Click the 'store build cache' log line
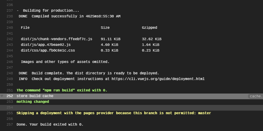The width and height of the screenshot is (263, 131). 35,96
